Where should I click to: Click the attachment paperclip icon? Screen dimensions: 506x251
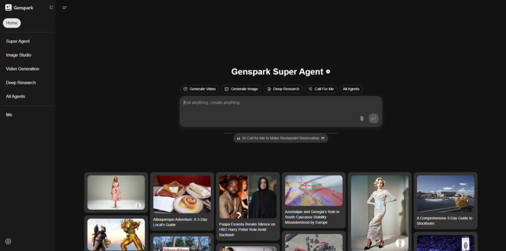[x=362, y=118]
